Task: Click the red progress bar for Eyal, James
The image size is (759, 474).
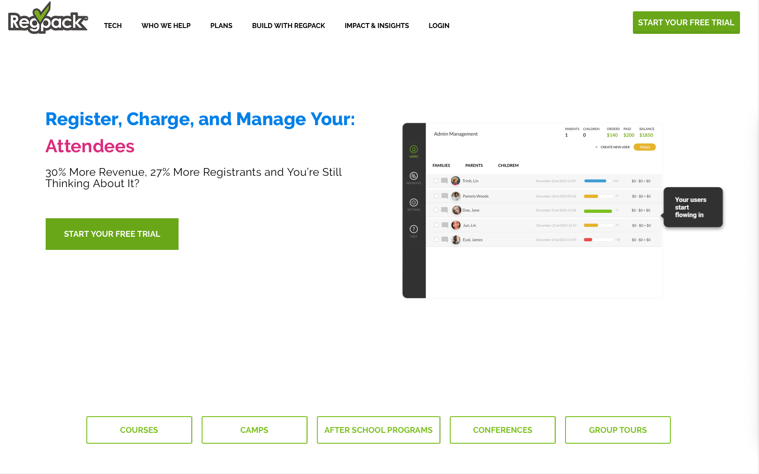Action: coord(588,239)
